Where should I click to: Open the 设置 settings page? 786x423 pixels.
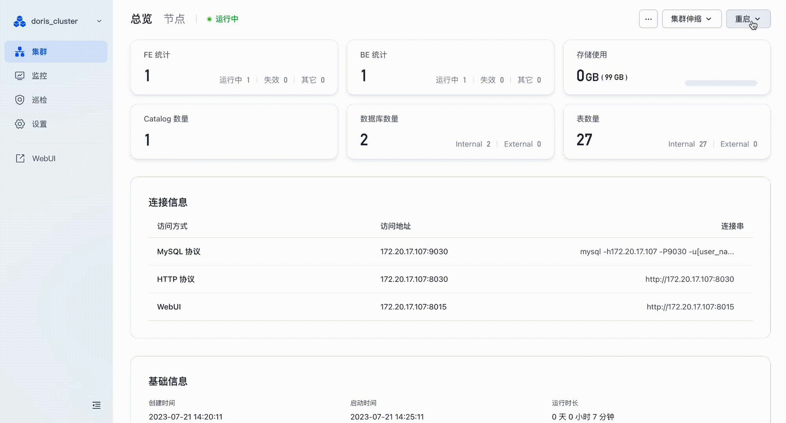click(x=39, y=124)
